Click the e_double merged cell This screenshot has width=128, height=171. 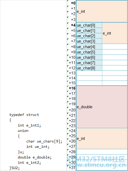(x=102, y=107)
